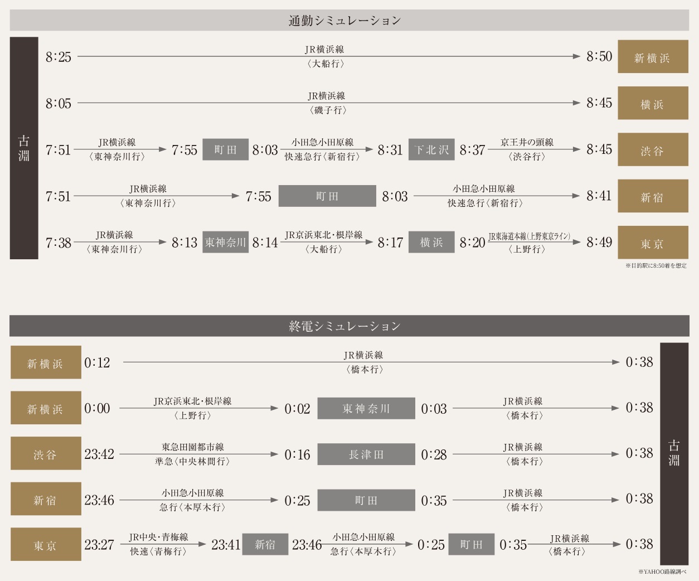Click the 東京 origin box in last-train section

point(46,545)
